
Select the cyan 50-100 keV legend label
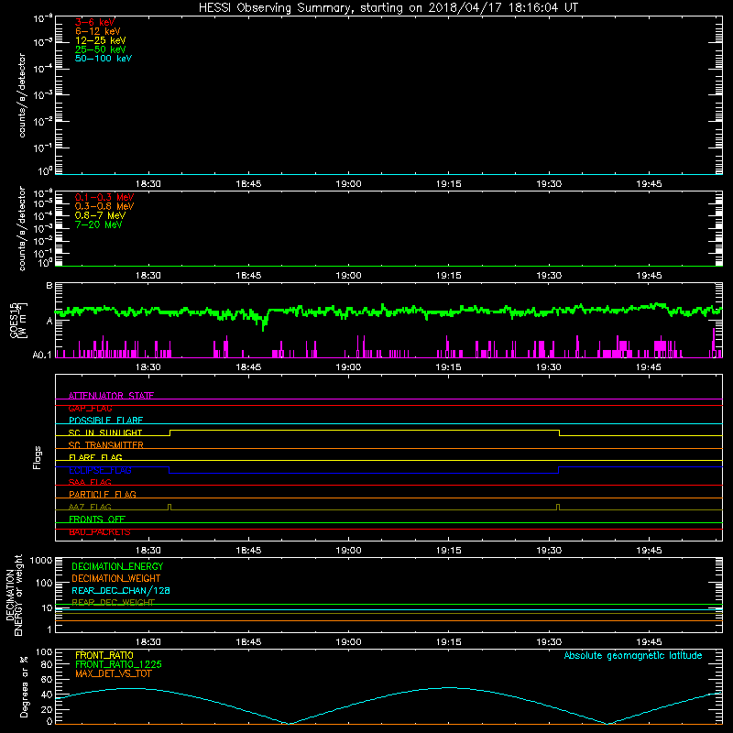pyautogui.click(x=104, y=59)
